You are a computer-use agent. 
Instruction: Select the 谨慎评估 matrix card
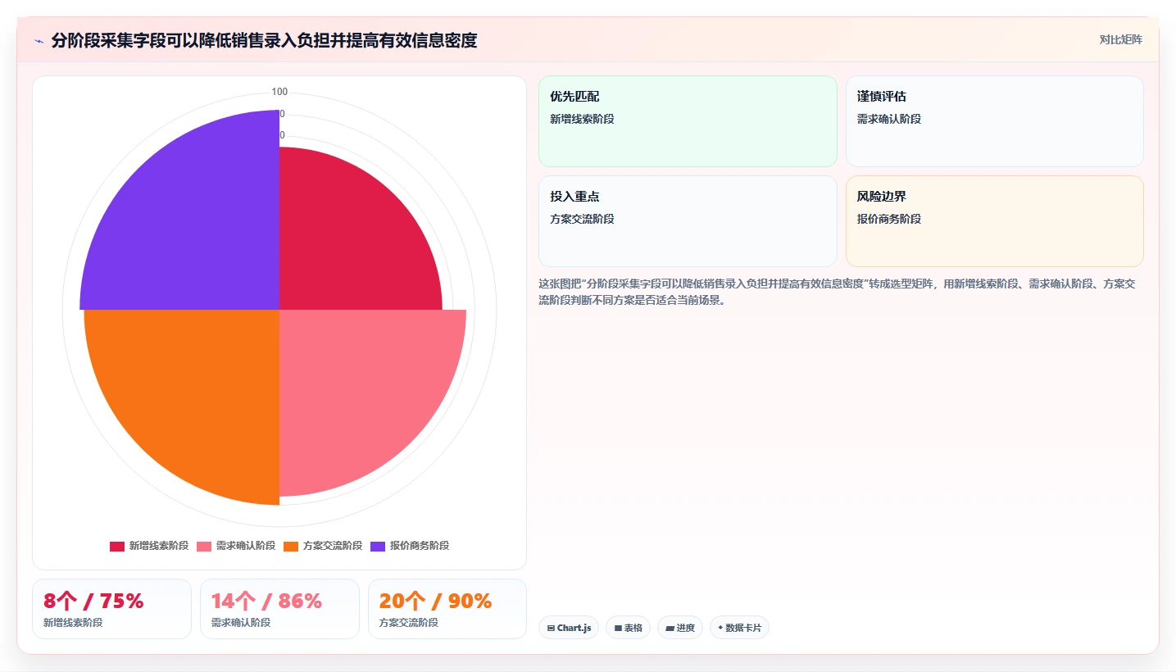tap(994, 121)
